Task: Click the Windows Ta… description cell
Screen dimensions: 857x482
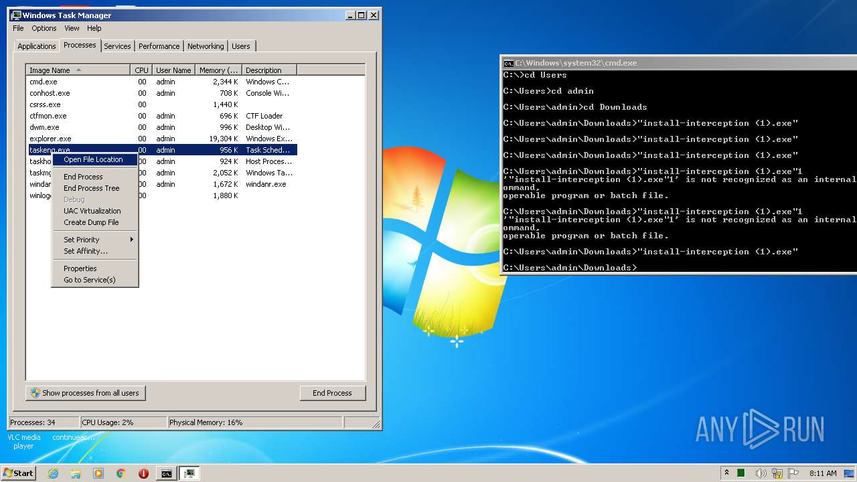Action: click(269, 173)
